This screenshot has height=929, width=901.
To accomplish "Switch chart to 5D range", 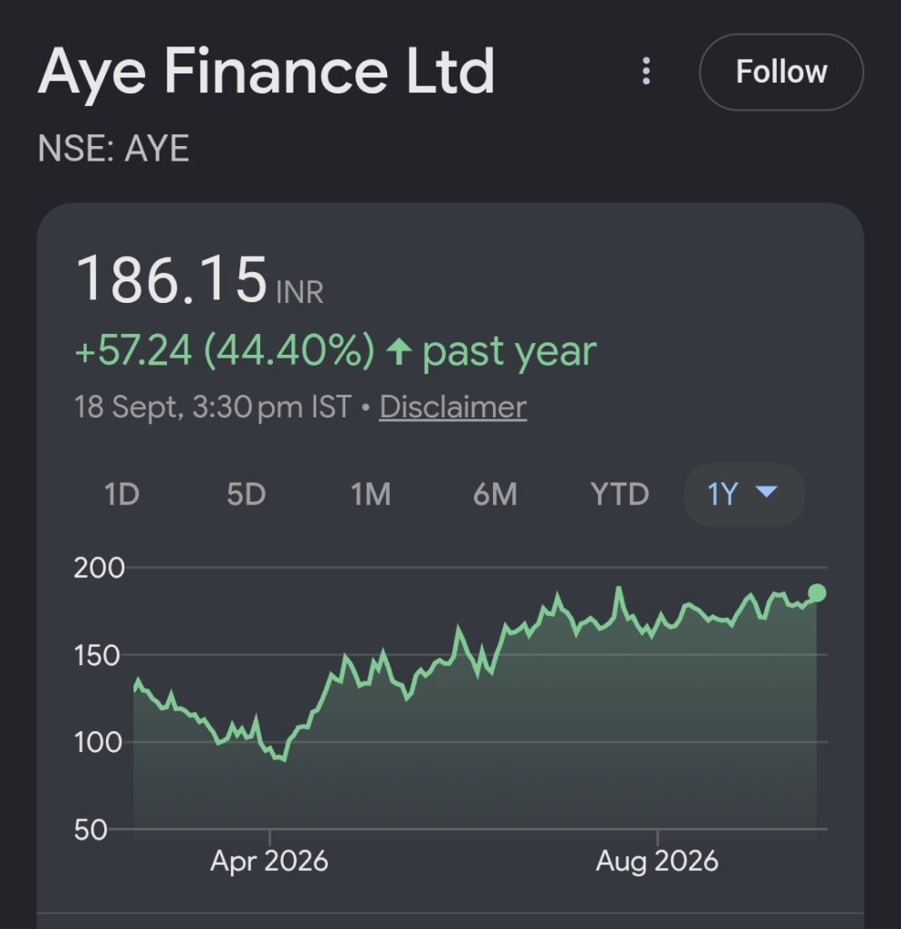I will point(247,494).
